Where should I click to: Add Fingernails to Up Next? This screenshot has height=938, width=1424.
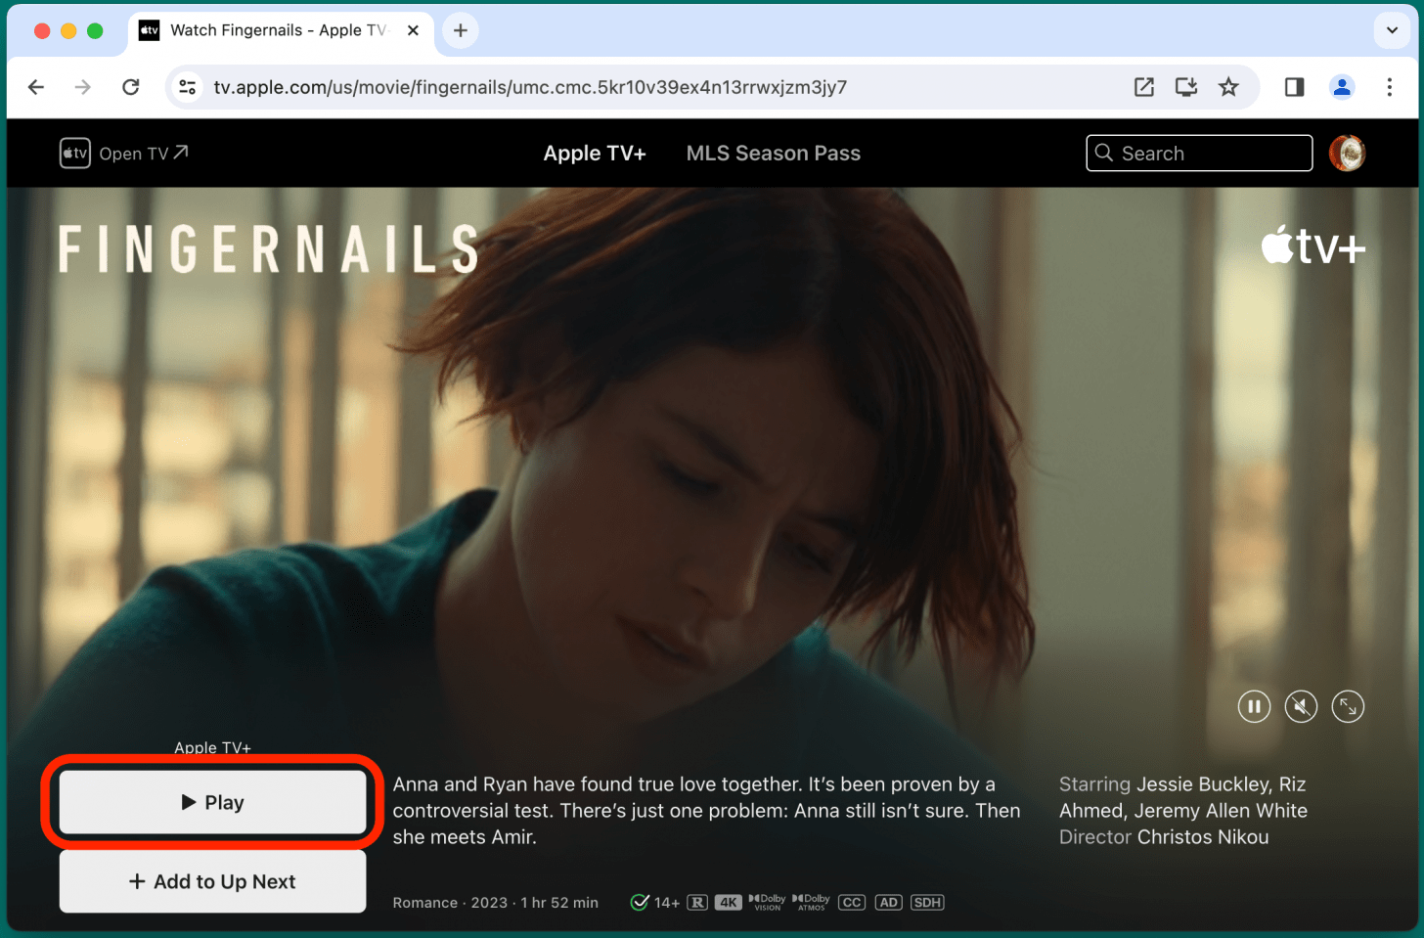(x=212, y=881)
